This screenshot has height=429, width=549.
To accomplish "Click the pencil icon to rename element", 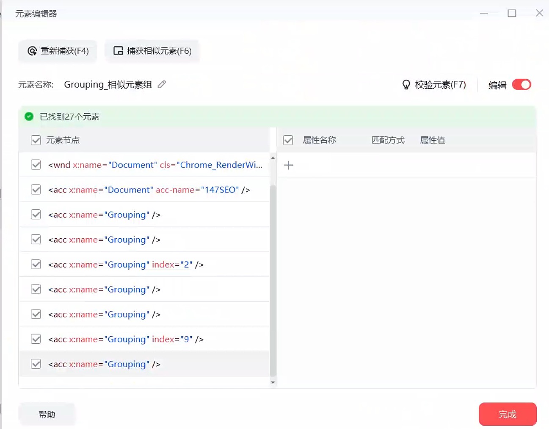I will pyautogui.click(x=162, y=84).
